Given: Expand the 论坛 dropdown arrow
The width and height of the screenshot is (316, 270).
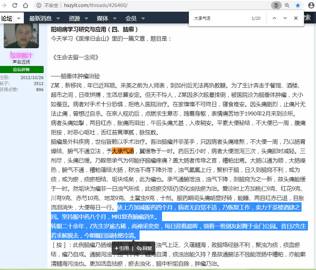Looking at the screenshot, I should tap(19, 18).
